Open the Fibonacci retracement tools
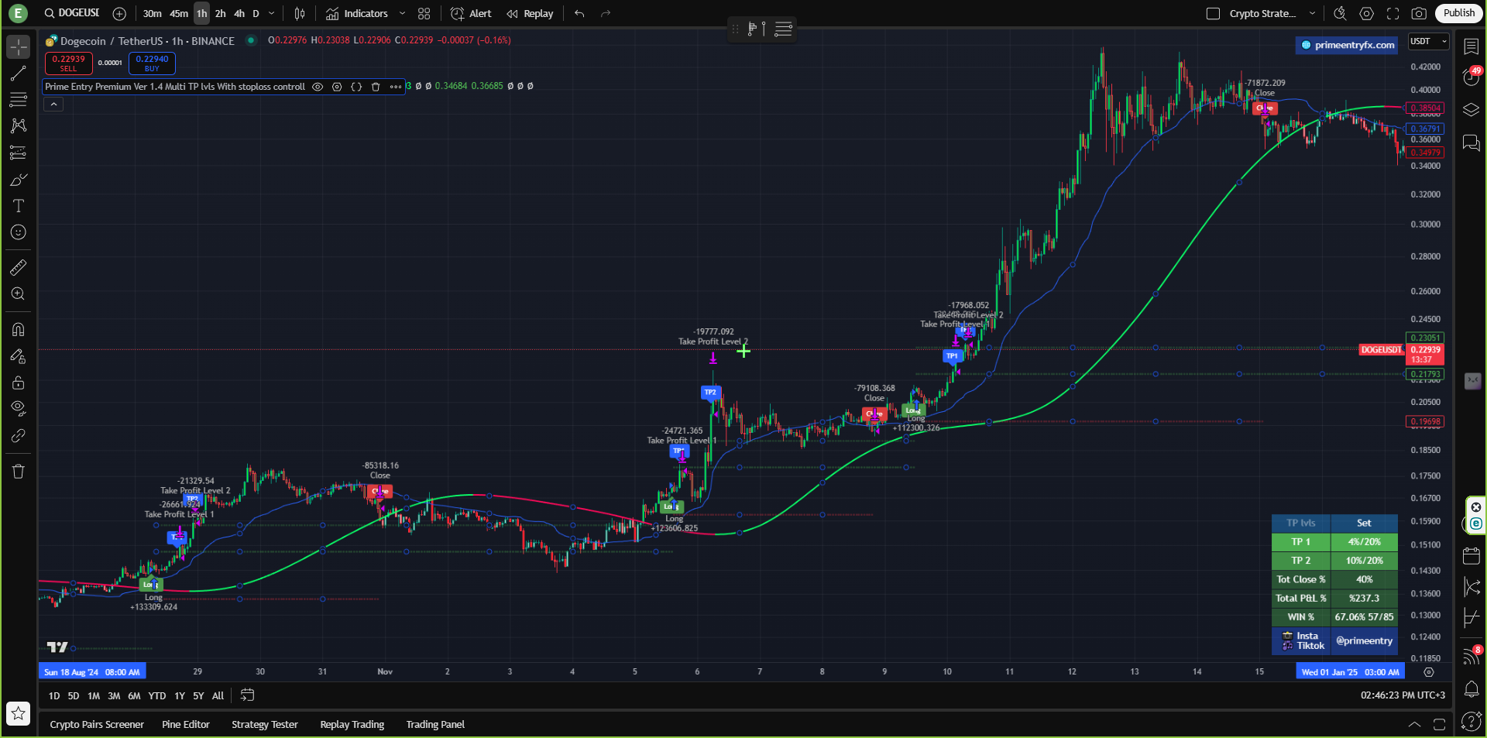Screen dimensions: 1487x738 [19, 100]
